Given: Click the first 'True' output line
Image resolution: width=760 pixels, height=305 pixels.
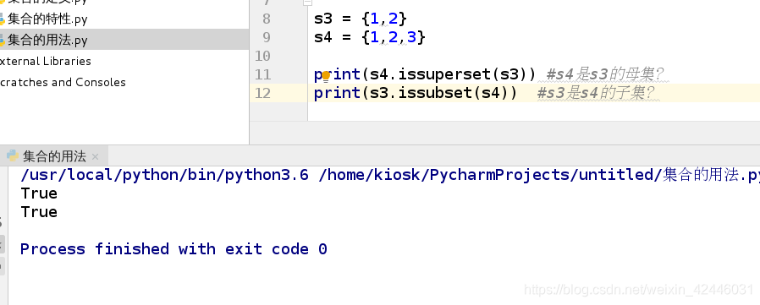Looking at the screenshot, I should point(39,193).
